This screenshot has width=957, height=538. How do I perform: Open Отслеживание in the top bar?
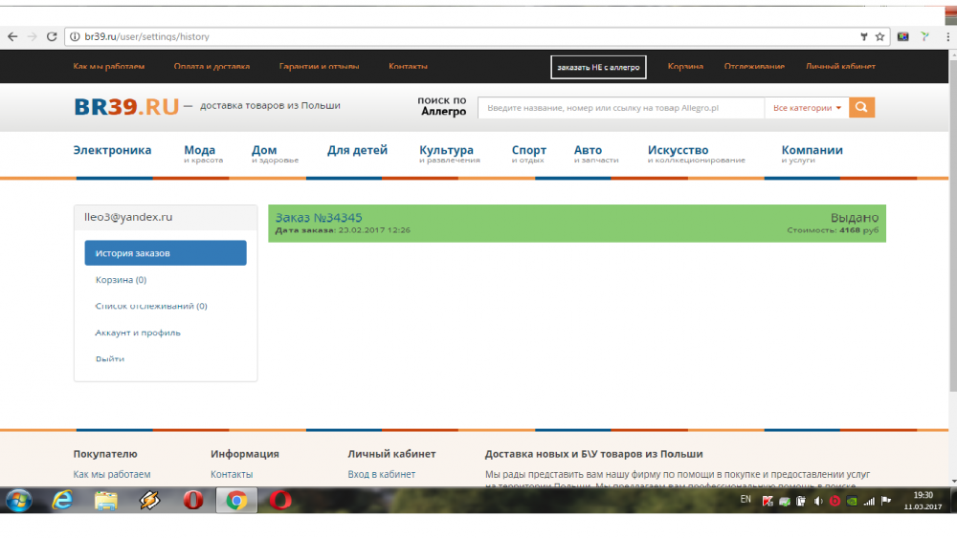pos(754,66)
